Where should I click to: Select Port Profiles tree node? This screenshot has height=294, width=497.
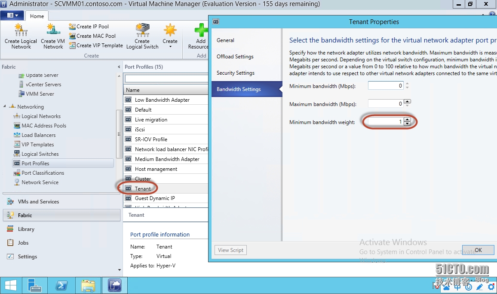pos(63,163)
